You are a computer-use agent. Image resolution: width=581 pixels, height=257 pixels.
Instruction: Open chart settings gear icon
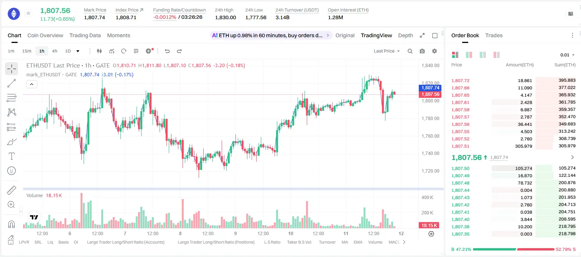tap(435, 51)
